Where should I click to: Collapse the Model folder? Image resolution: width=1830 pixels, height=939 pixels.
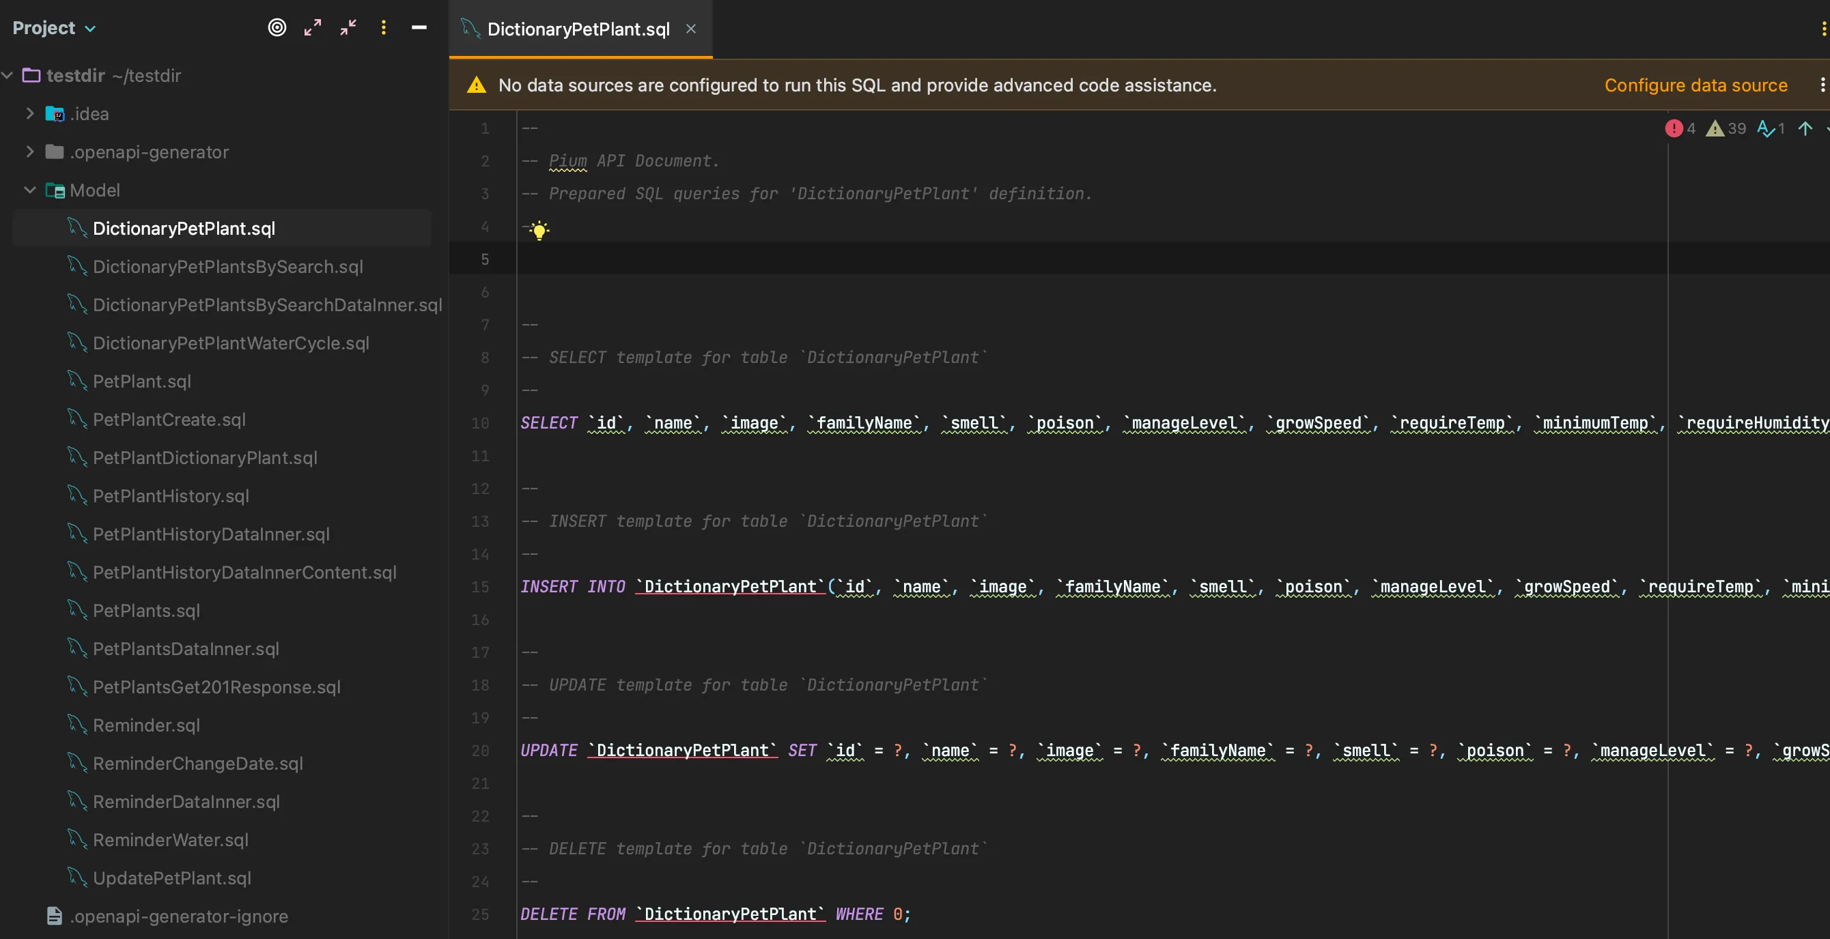coord(30,190)
